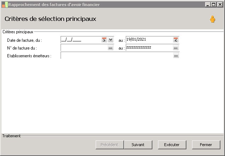
Task: Focus the ending invoice number field with zzzz
Action: 149,48
